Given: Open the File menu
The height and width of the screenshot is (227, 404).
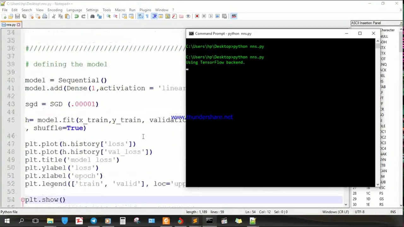Looking at the screenshot, I should pos(5,10).
